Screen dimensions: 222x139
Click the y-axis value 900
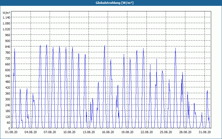[x=8, y=41]
